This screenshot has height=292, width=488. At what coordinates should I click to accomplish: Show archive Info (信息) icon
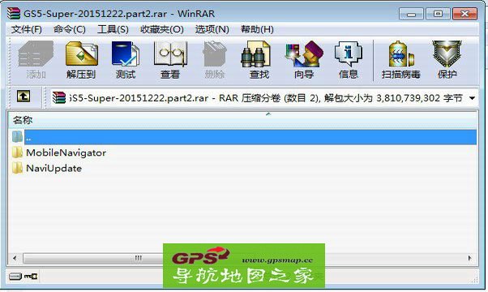tap(349, 60)
